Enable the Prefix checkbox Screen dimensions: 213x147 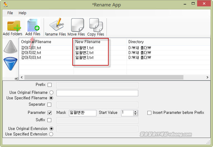click(x=49, y=85)
